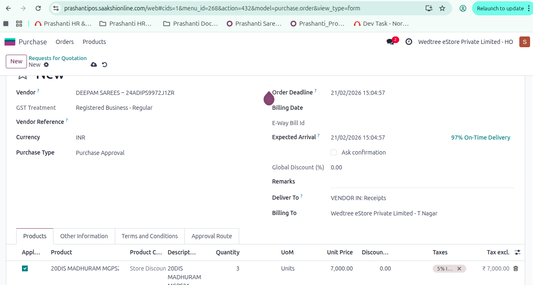Delete the product line with trash icon
533x285 pixels.
click(516, 268)
